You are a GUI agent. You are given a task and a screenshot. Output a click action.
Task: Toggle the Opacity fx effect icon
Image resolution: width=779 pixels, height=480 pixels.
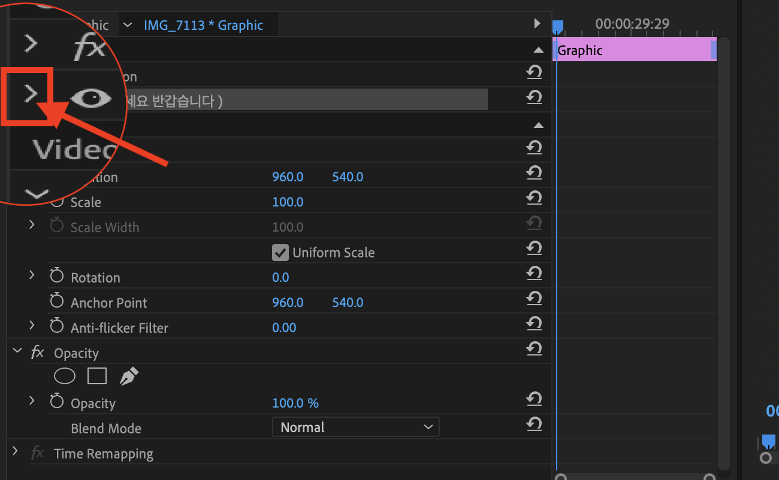[x=37, y=352]
